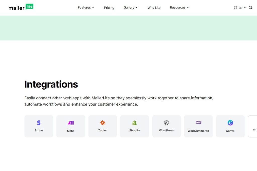The width and height of the screenshot is (257, 171).
Task: Click the Make logo icon
Action: click(x=71, y=123)
